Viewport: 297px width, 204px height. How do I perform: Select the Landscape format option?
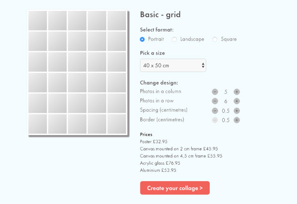pyautogui.click(x=174, y=39)
